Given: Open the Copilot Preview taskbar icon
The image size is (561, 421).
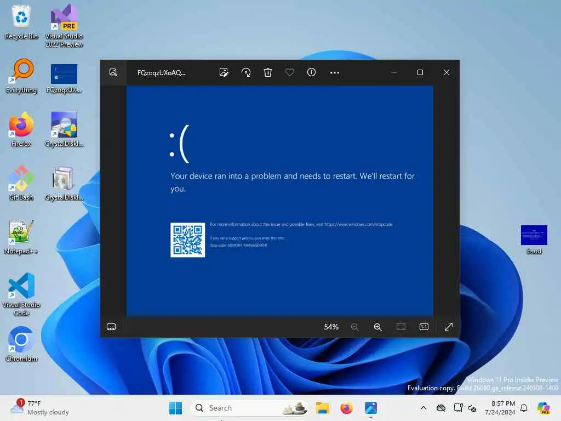Looking at the screenshot, I should [543, 408].
